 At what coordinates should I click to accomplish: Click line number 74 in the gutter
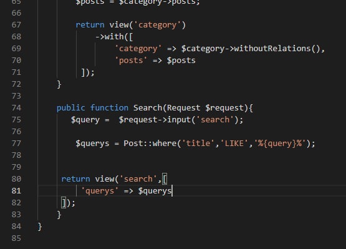tap(16, 108)
